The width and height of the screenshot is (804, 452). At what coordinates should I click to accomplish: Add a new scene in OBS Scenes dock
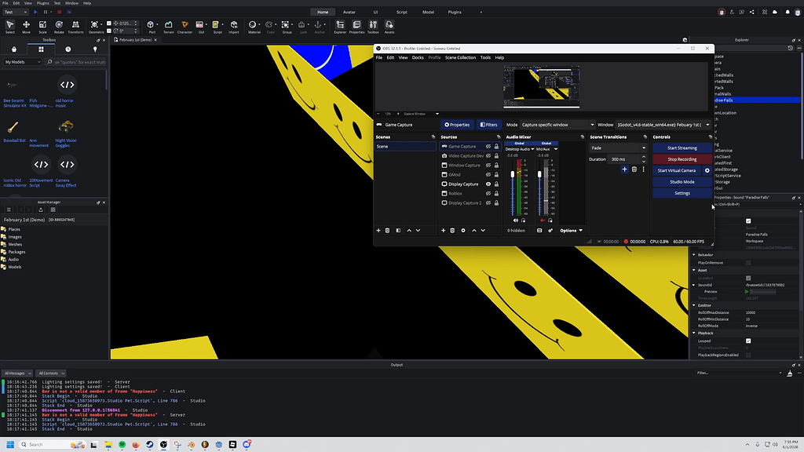[x=378, y=231]
